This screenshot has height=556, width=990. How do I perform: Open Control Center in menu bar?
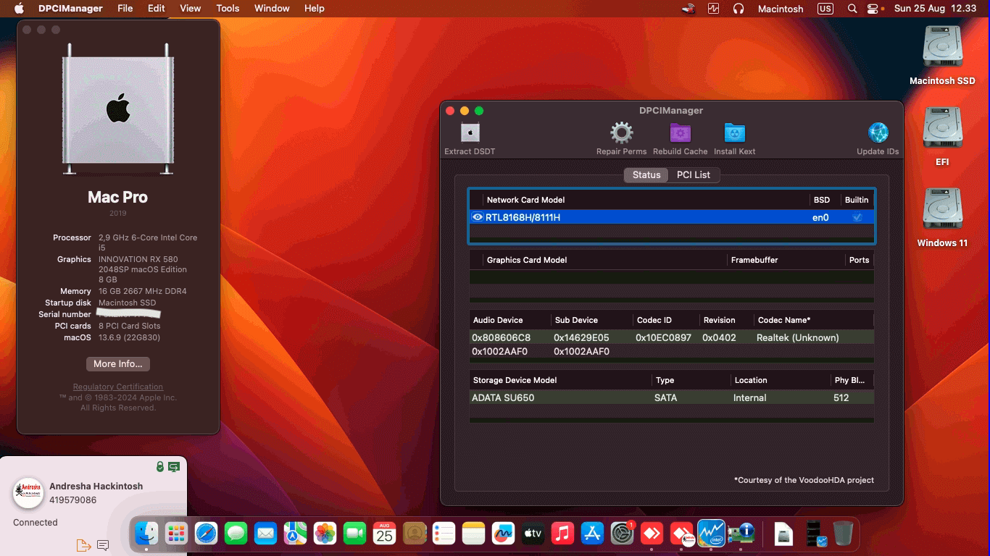873,9
